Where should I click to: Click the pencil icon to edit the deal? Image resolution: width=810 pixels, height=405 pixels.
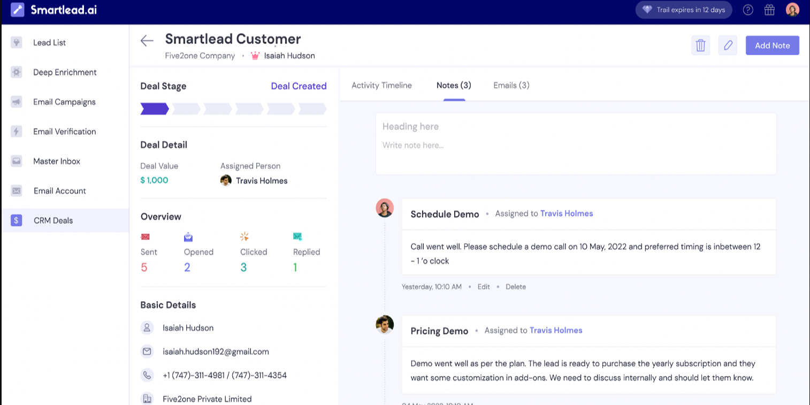(728, 45)
